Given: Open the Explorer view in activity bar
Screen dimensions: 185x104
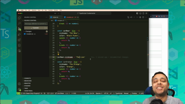Looking at the screenshot, I should 19,18.
